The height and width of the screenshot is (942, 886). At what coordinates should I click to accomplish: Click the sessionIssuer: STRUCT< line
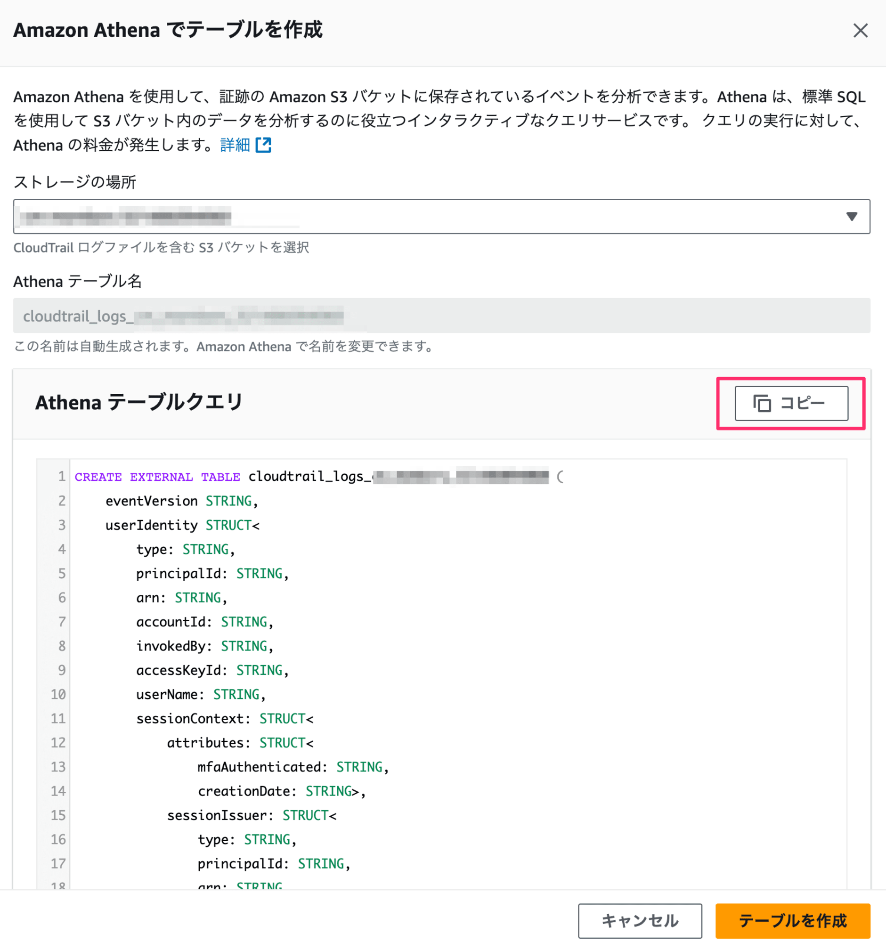(251, 815)
